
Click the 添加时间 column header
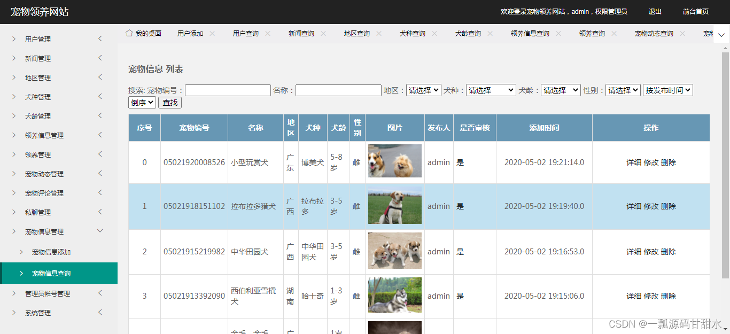click(x=544, y=128)
